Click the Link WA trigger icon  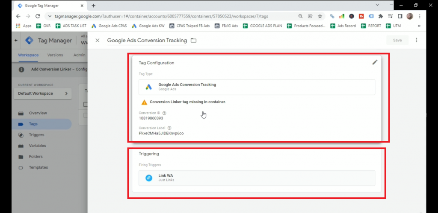[x=149, y=178]
